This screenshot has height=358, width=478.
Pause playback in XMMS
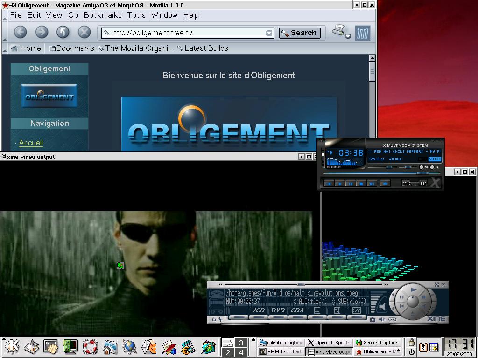tap(350, 184)
